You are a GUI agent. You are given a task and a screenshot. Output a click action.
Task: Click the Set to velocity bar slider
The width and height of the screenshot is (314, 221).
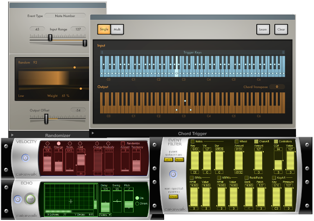tap(47, 161)
